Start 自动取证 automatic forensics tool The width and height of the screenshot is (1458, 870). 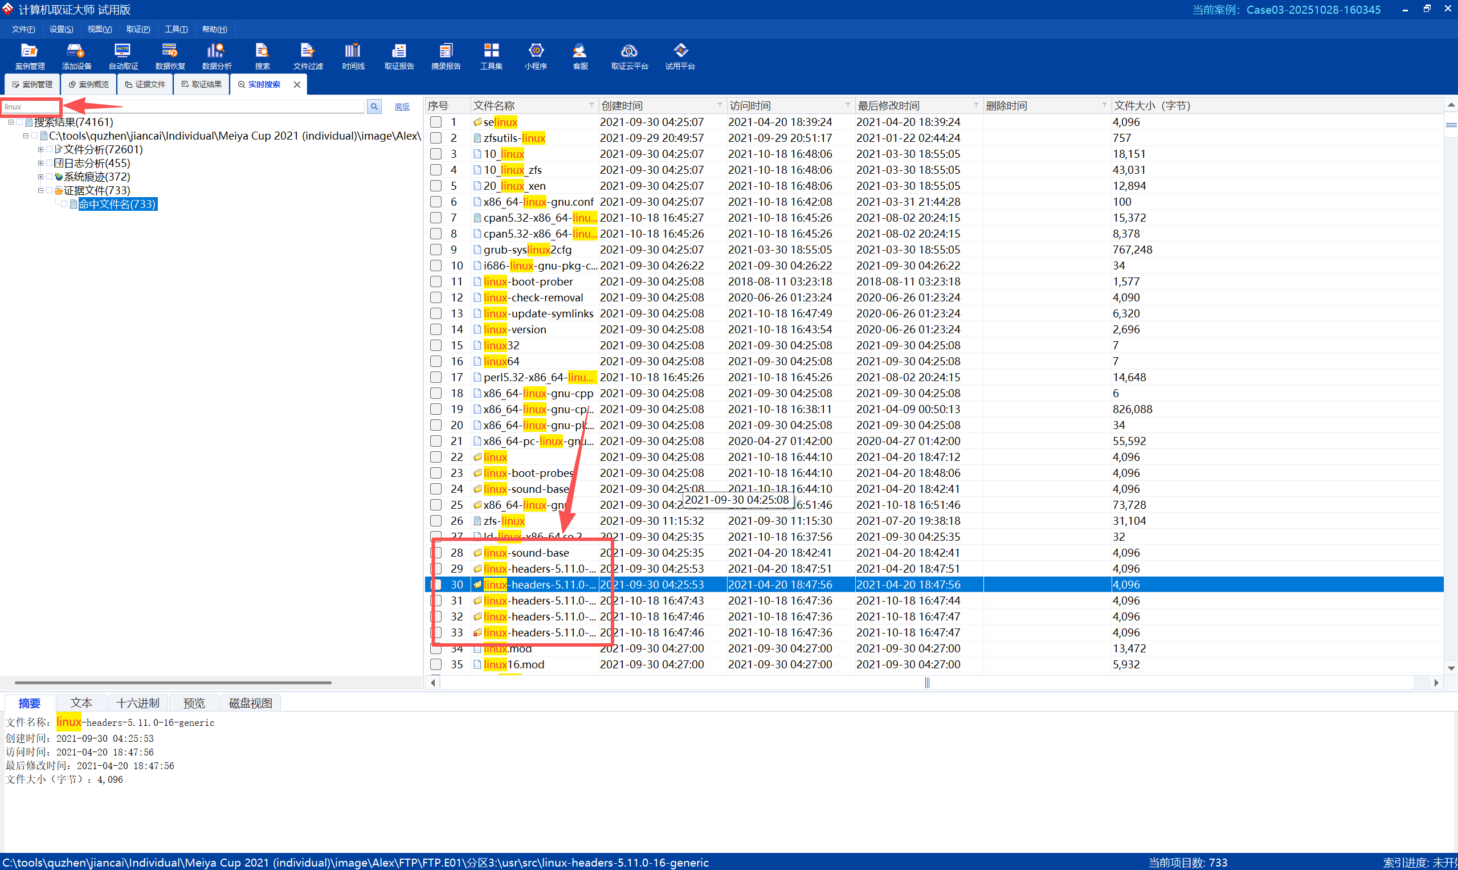click(123, 56)
